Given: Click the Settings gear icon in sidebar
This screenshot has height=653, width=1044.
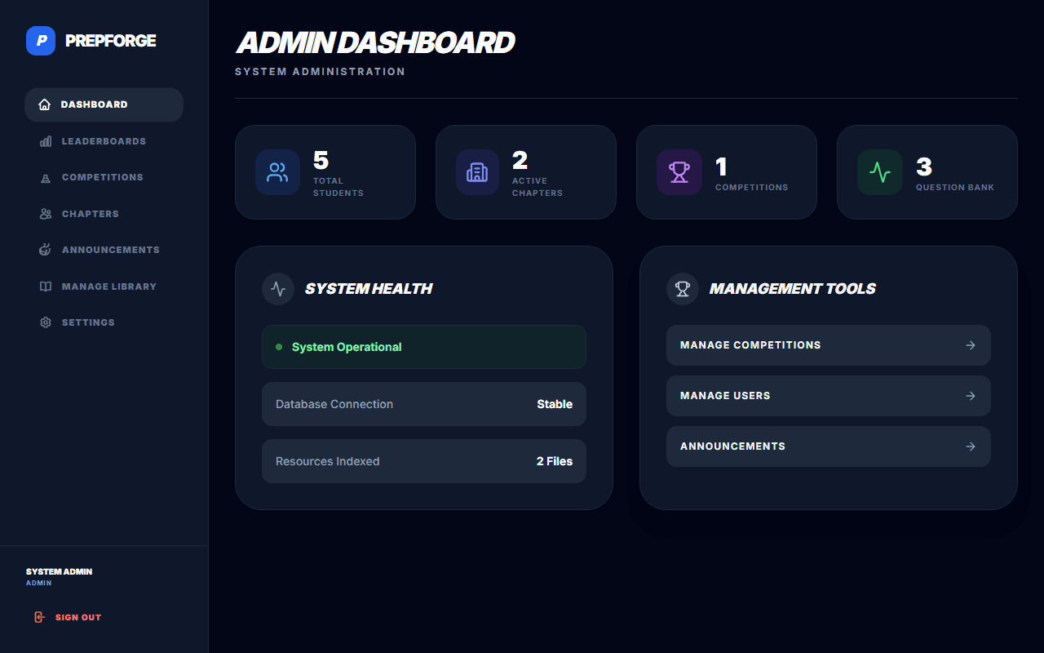Looking at the screenshot, I should tap(46, 322).
